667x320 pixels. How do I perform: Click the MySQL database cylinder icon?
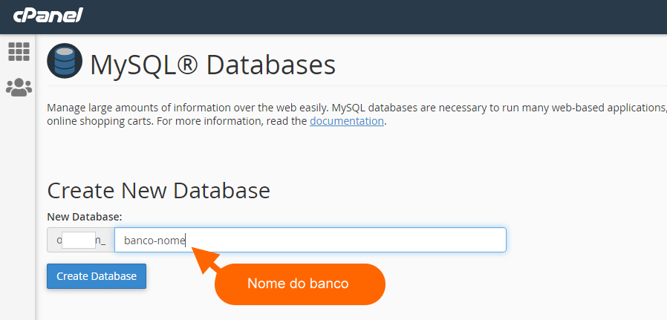coord(65,61)
